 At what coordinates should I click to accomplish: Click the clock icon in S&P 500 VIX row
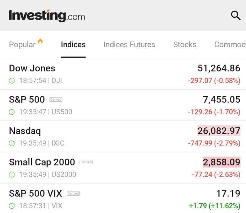click(x=12, y=206)
